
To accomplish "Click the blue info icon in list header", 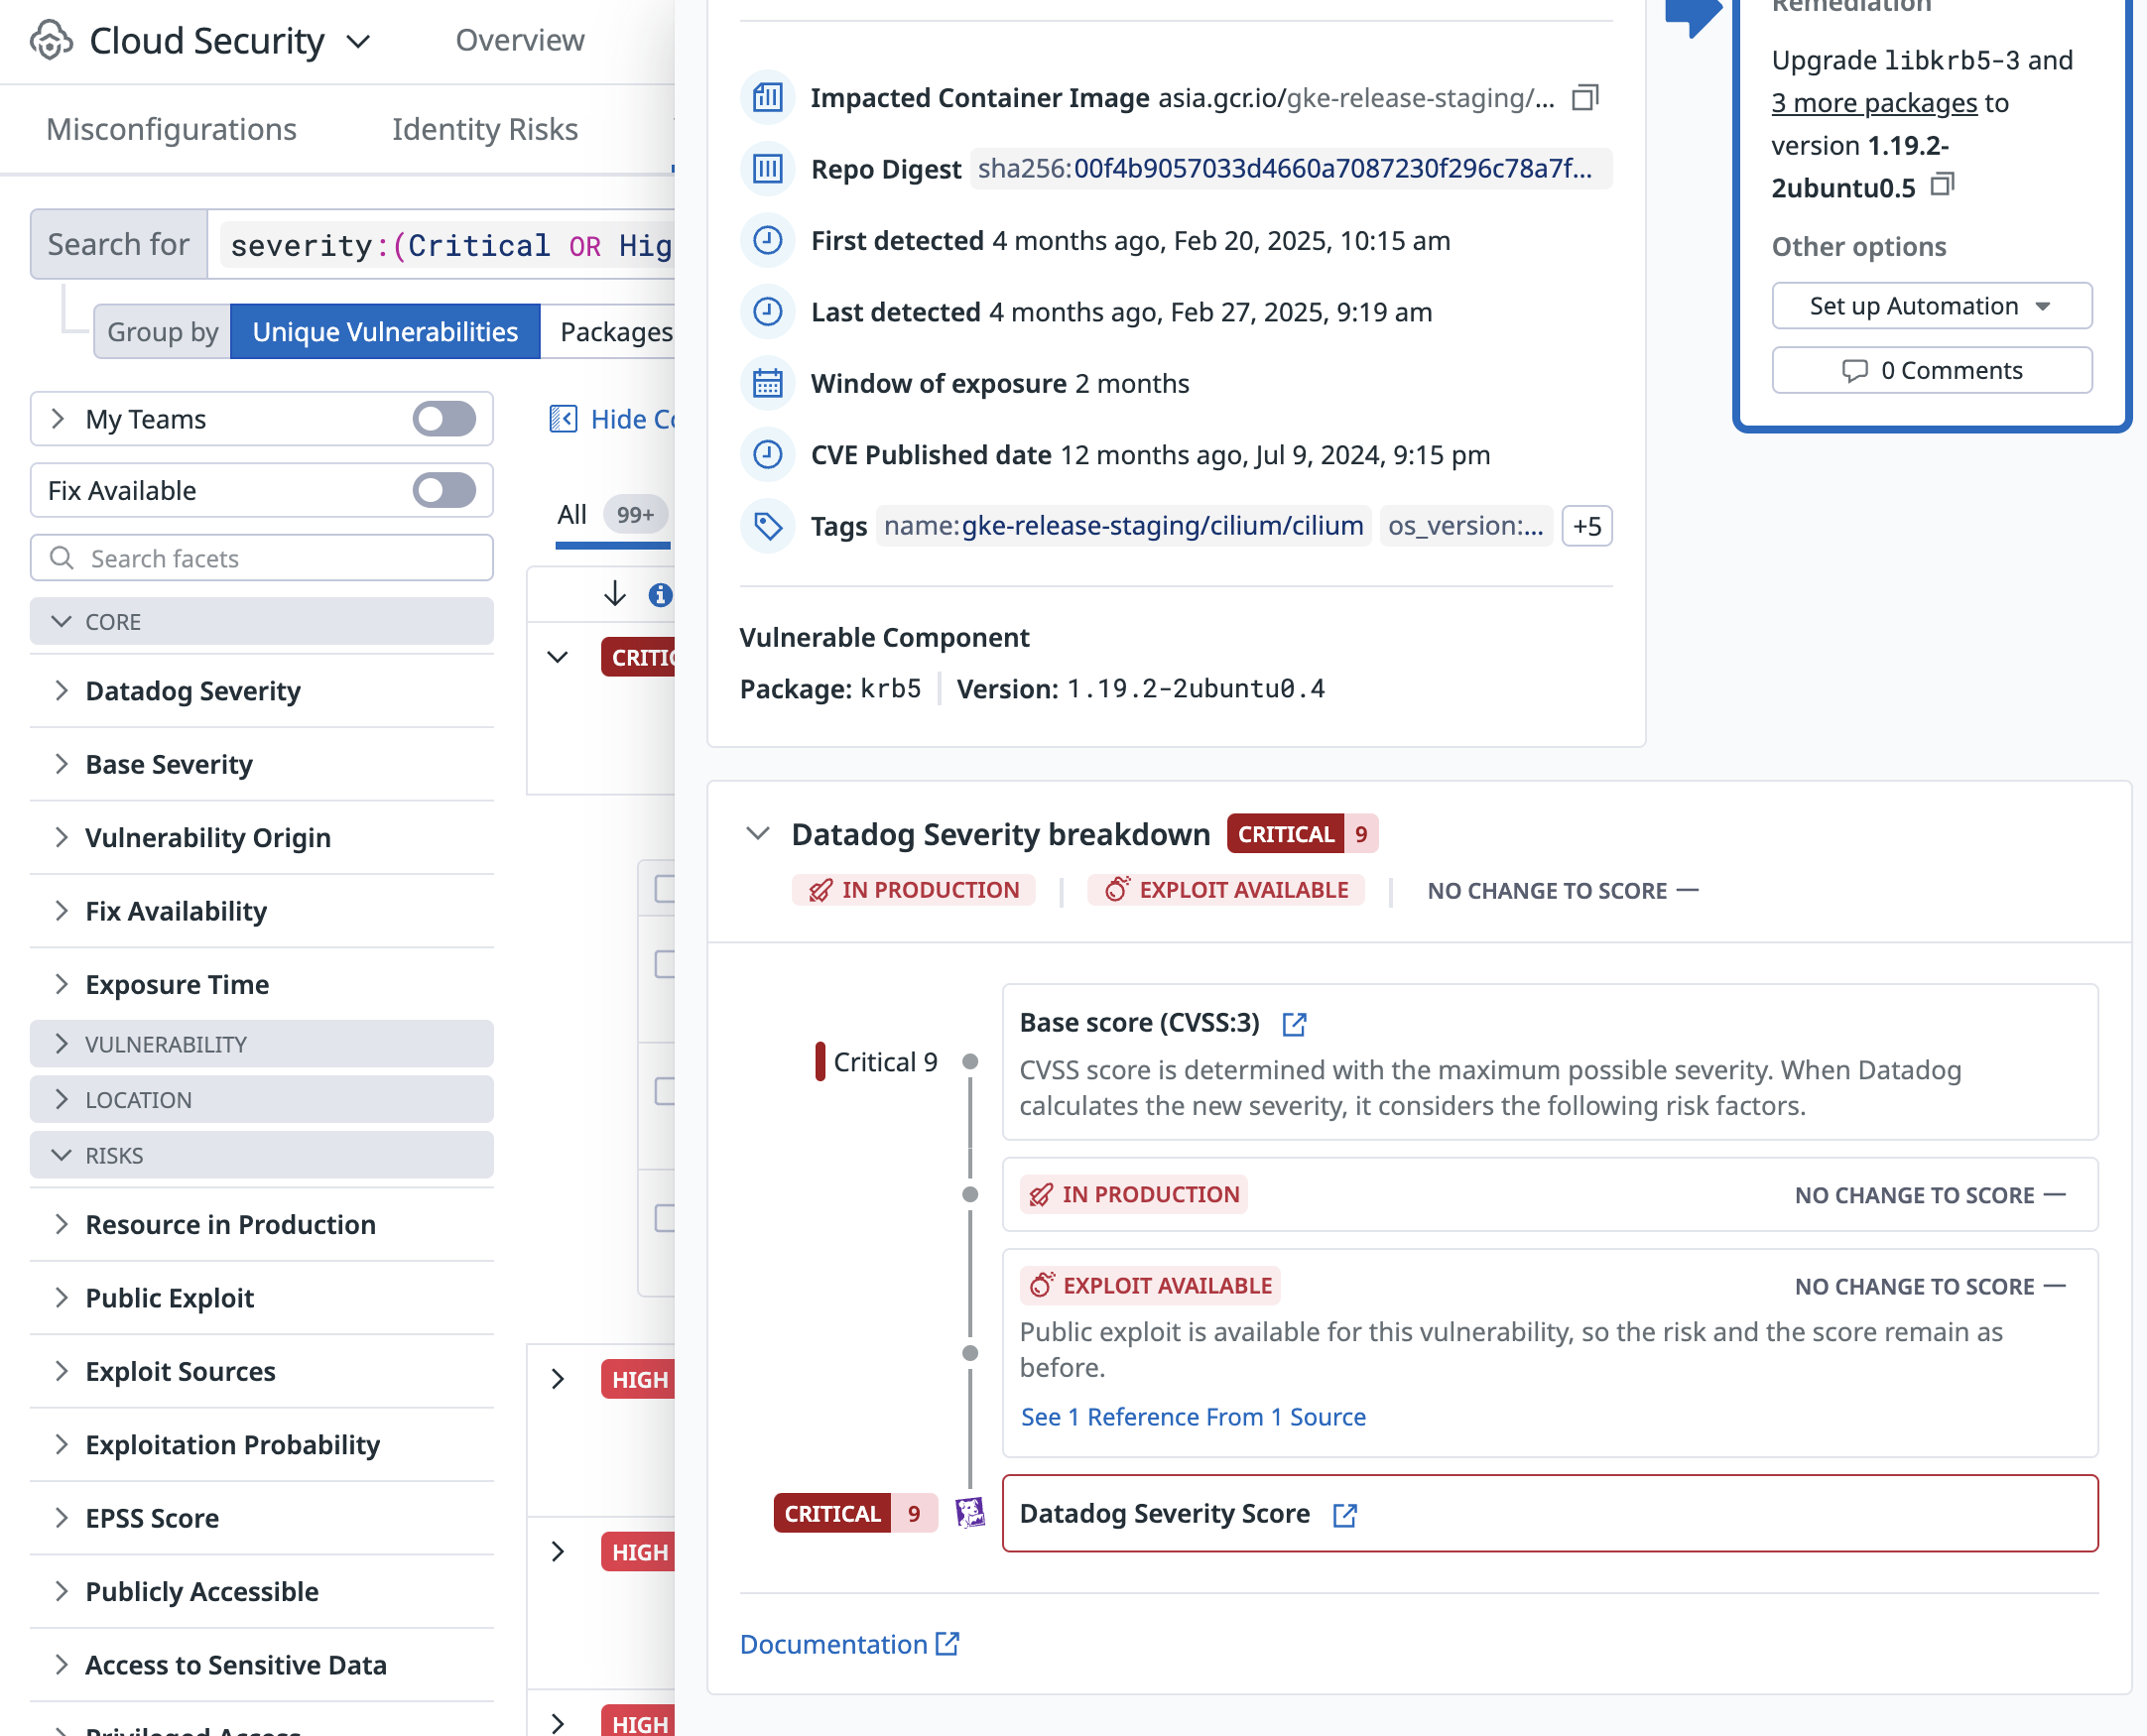I will tap(659, 595).
